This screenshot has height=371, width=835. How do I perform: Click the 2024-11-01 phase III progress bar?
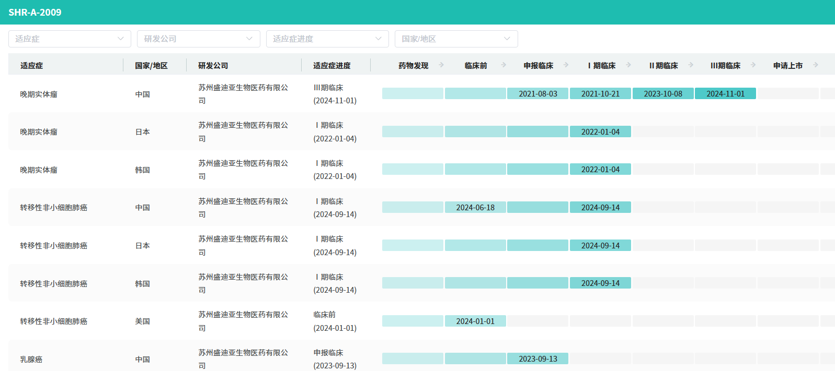click(725, 94)
